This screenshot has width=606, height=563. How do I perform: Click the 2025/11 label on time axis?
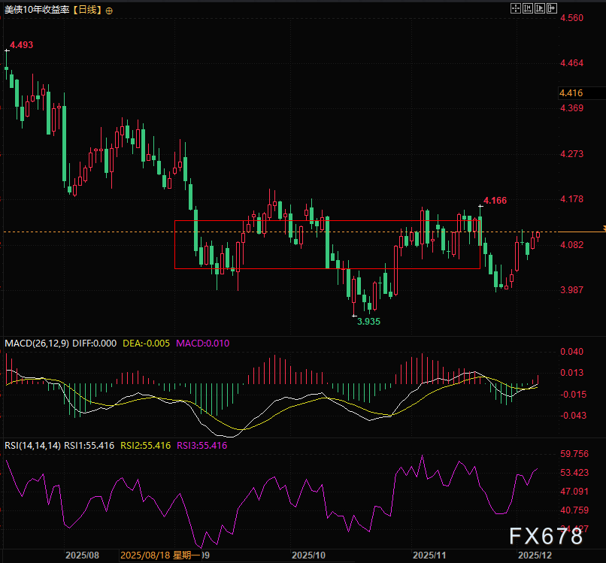pos(431,555)
